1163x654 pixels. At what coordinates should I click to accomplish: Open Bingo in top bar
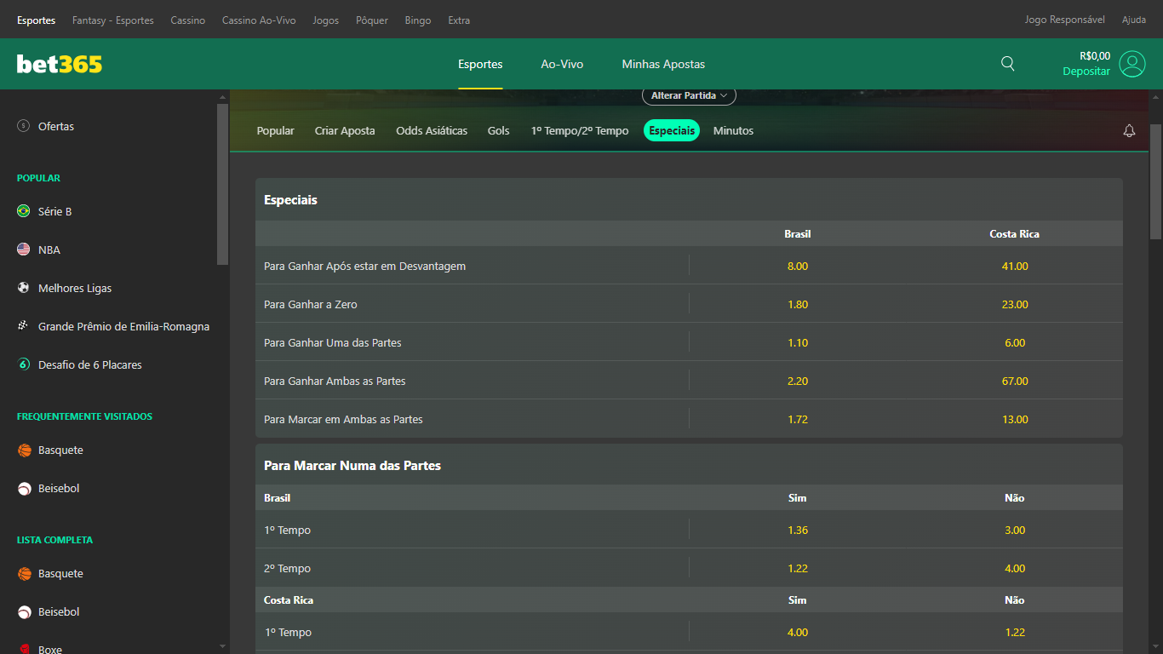point(418,20)
